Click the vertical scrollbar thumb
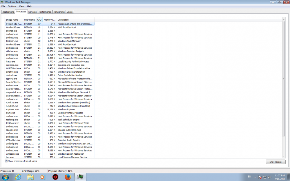The height and width of the screenshot is (181, 290). (x=284, y=79)
